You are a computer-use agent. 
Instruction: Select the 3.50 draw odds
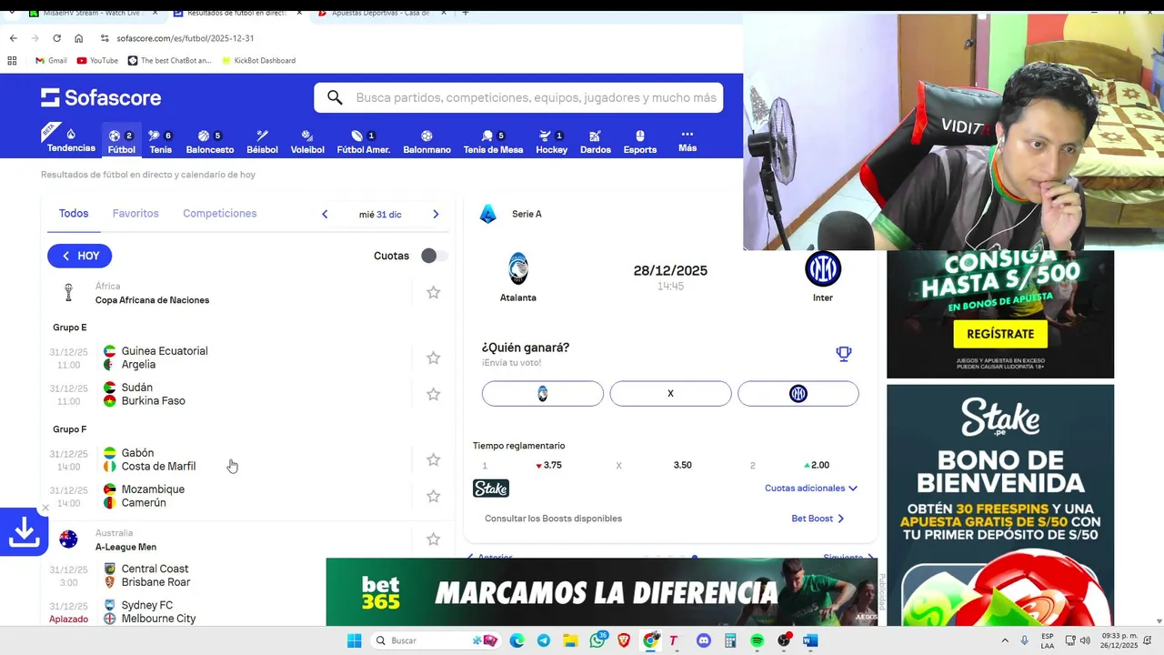(x=683, y=465)
